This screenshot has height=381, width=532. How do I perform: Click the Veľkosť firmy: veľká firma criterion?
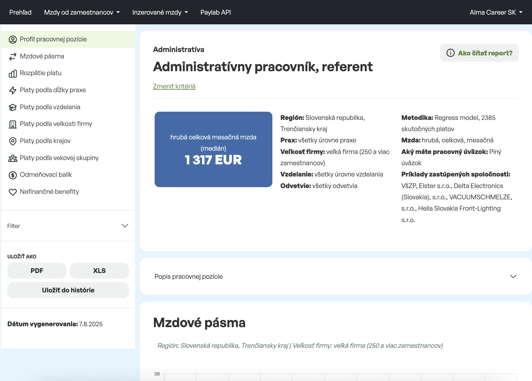[x=335, y=157]
